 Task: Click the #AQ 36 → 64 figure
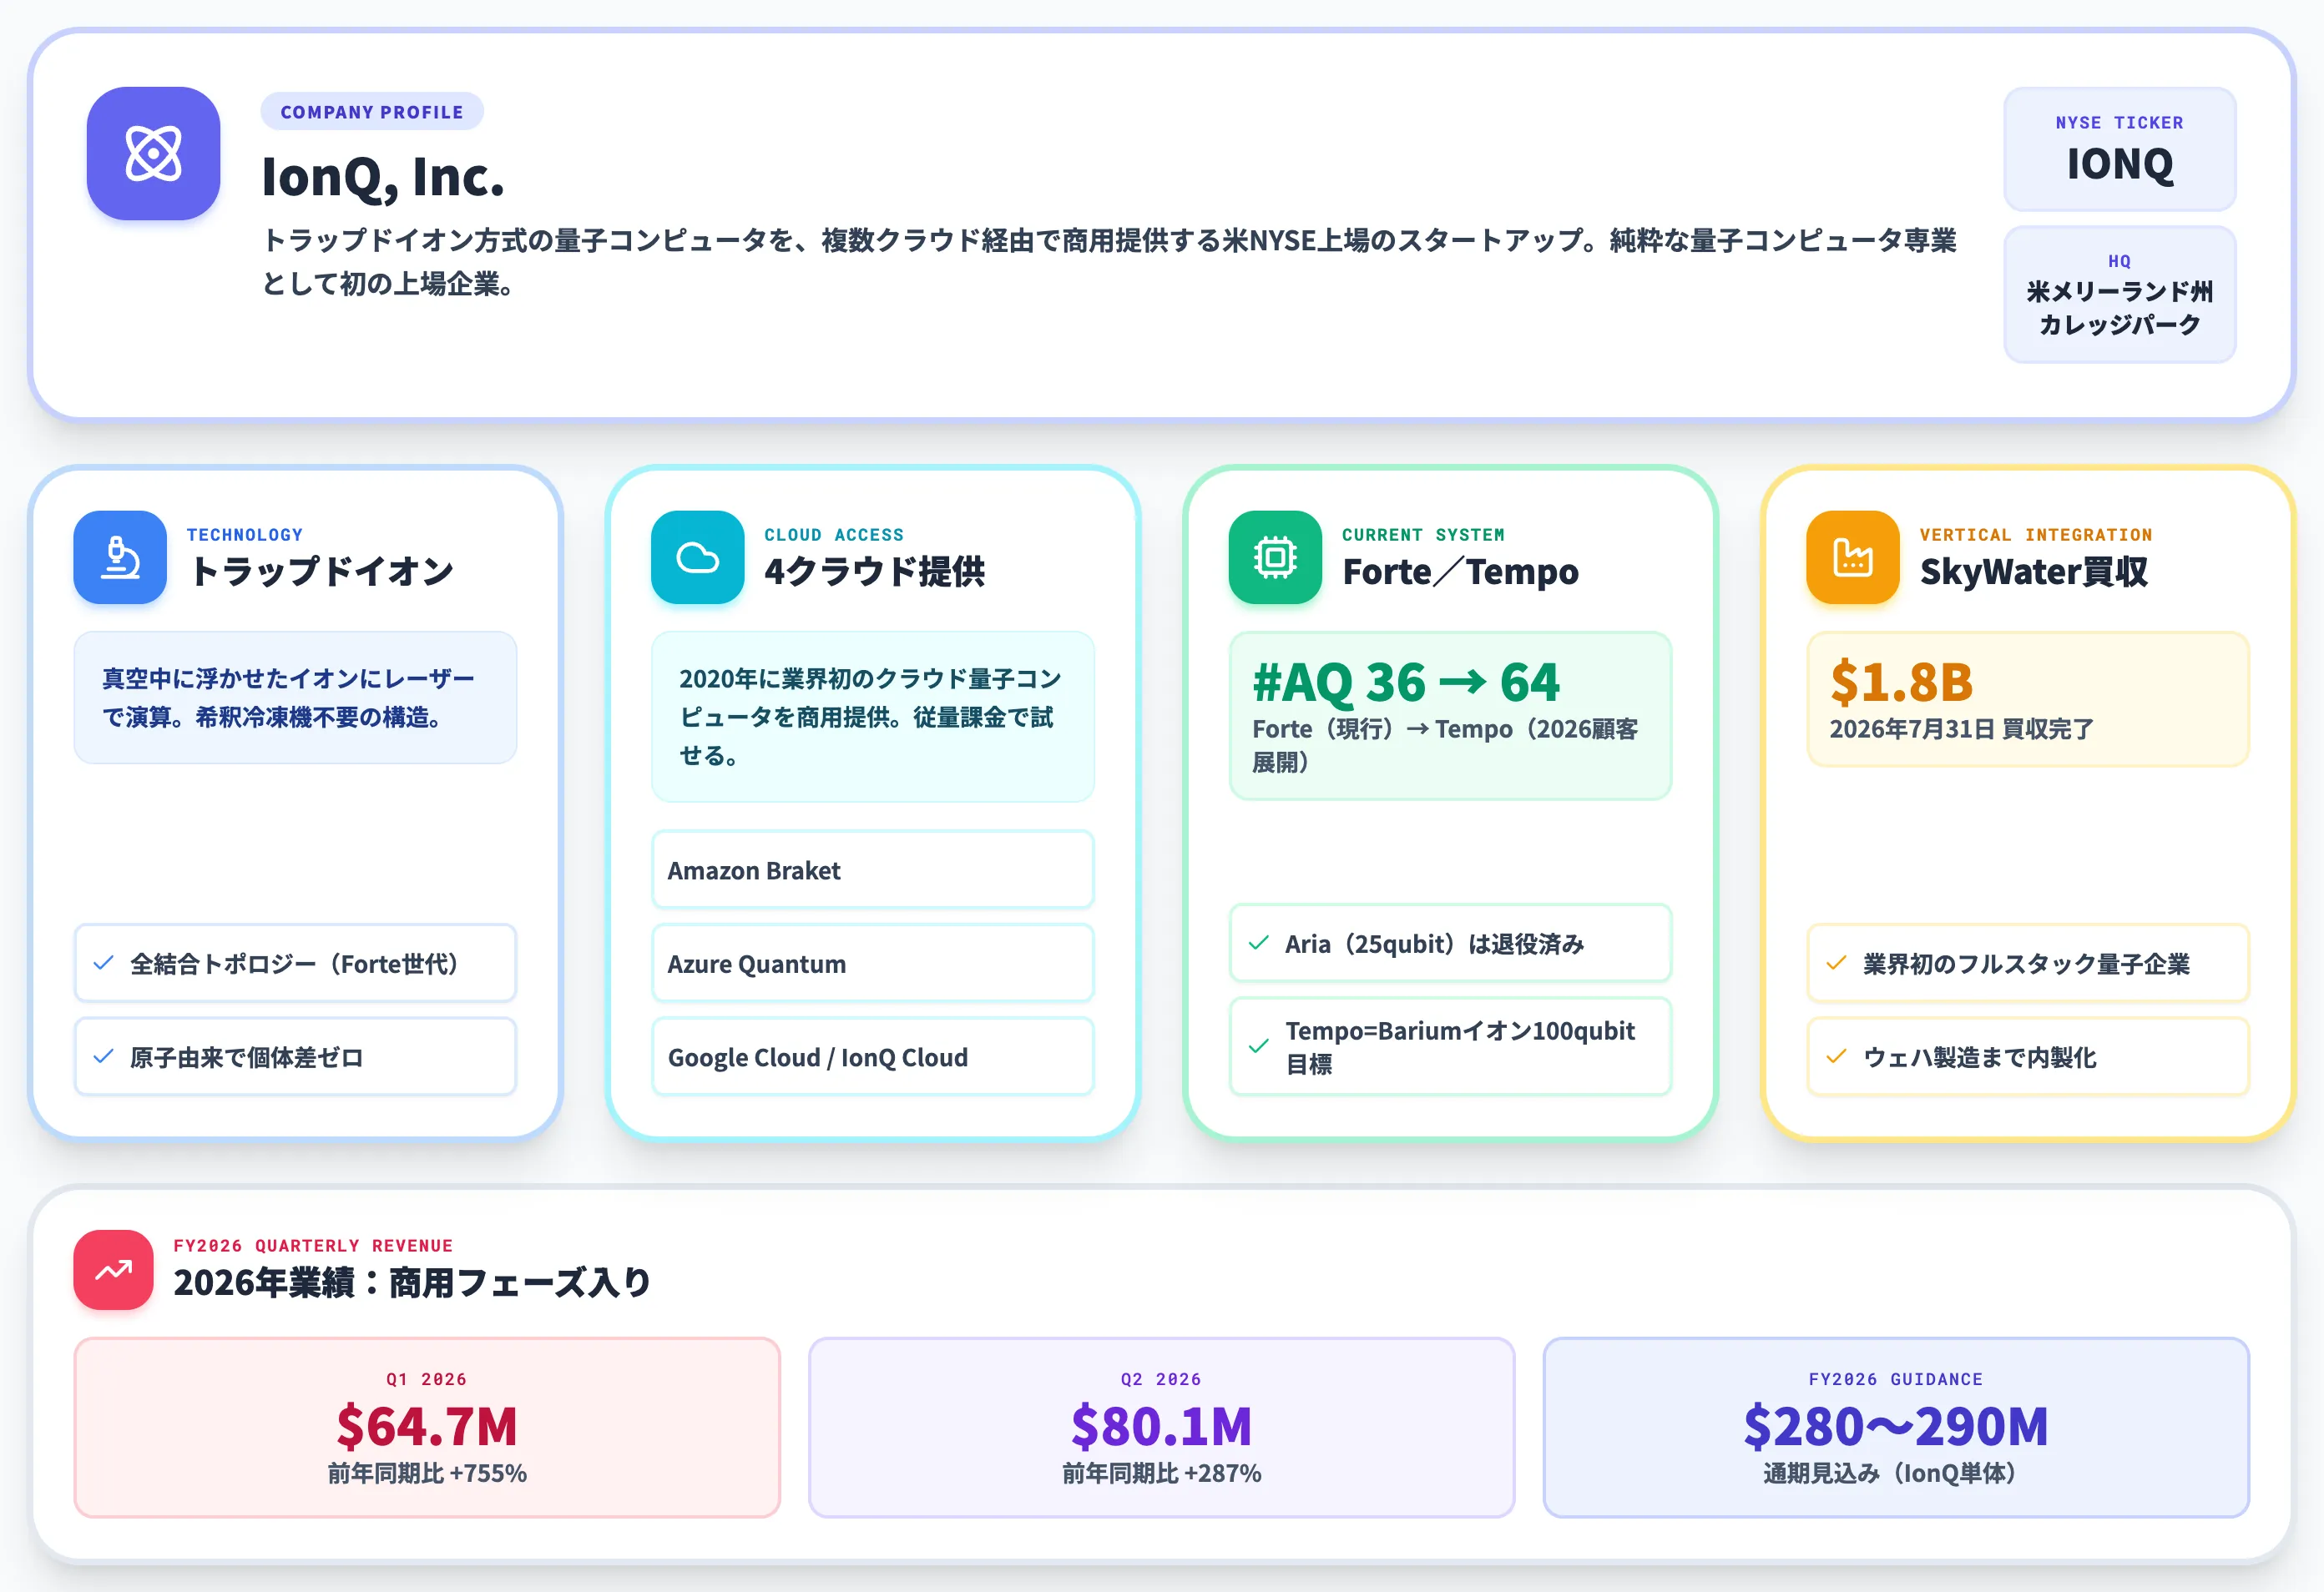pos(1405,683)
